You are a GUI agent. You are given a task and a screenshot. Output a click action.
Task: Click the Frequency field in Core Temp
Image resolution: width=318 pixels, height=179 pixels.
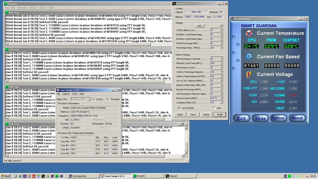[95, 116]
